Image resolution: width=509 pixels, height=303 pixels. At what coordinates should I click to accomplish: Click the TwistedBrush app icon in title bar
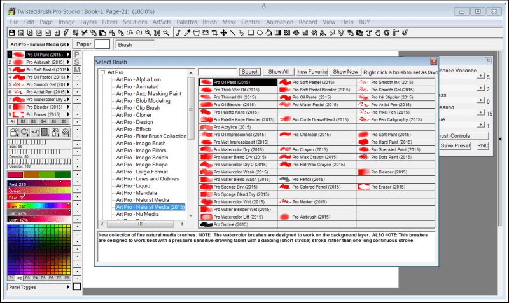coord(11,11)
